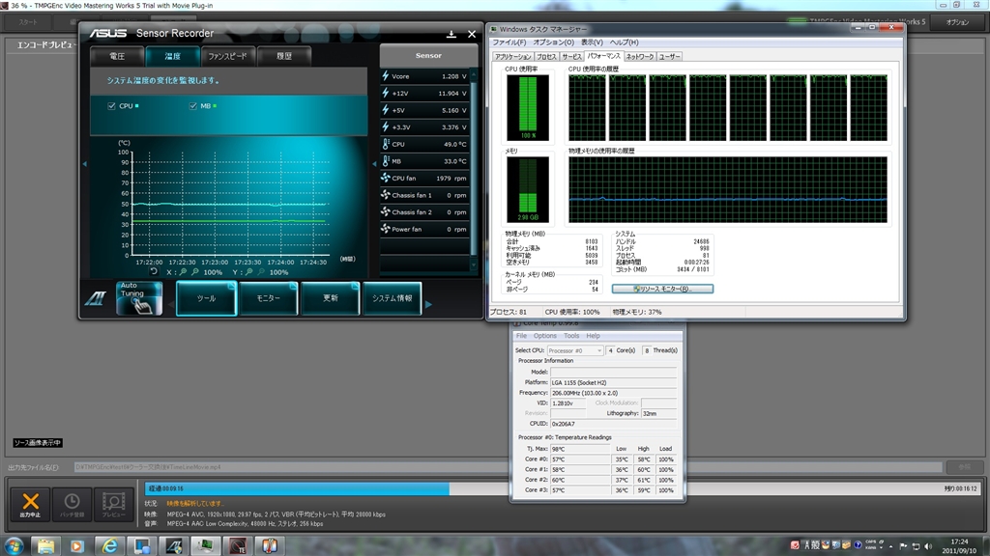Show more AI Suite menu items right arrow

[x=428, y=304]
